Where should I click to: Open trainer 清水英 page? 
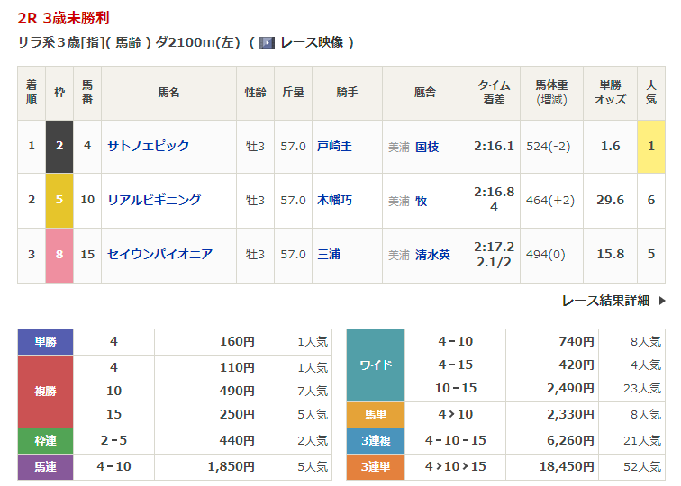[432, 255]
